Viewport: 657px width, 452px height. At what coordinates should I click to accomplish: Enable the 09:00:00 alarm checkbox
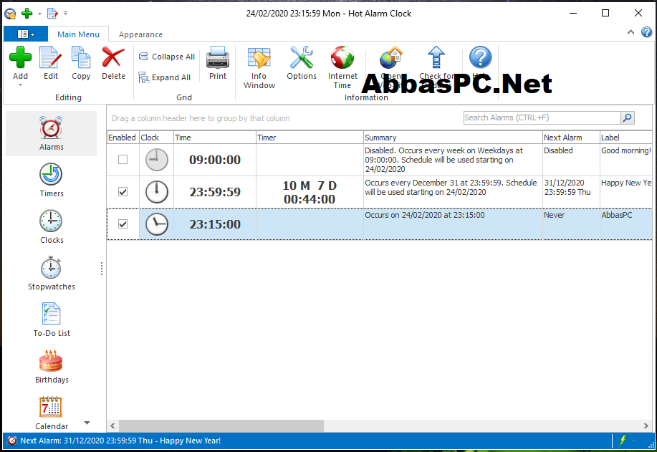(x=123, y=160)
